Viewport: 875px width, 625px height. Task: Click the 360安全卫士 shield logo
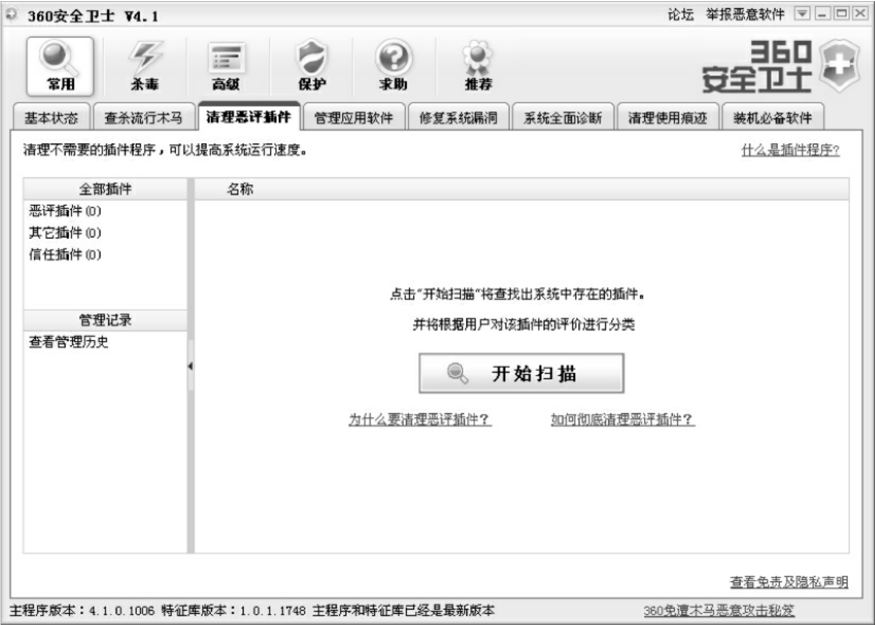(x=839, y=65)
